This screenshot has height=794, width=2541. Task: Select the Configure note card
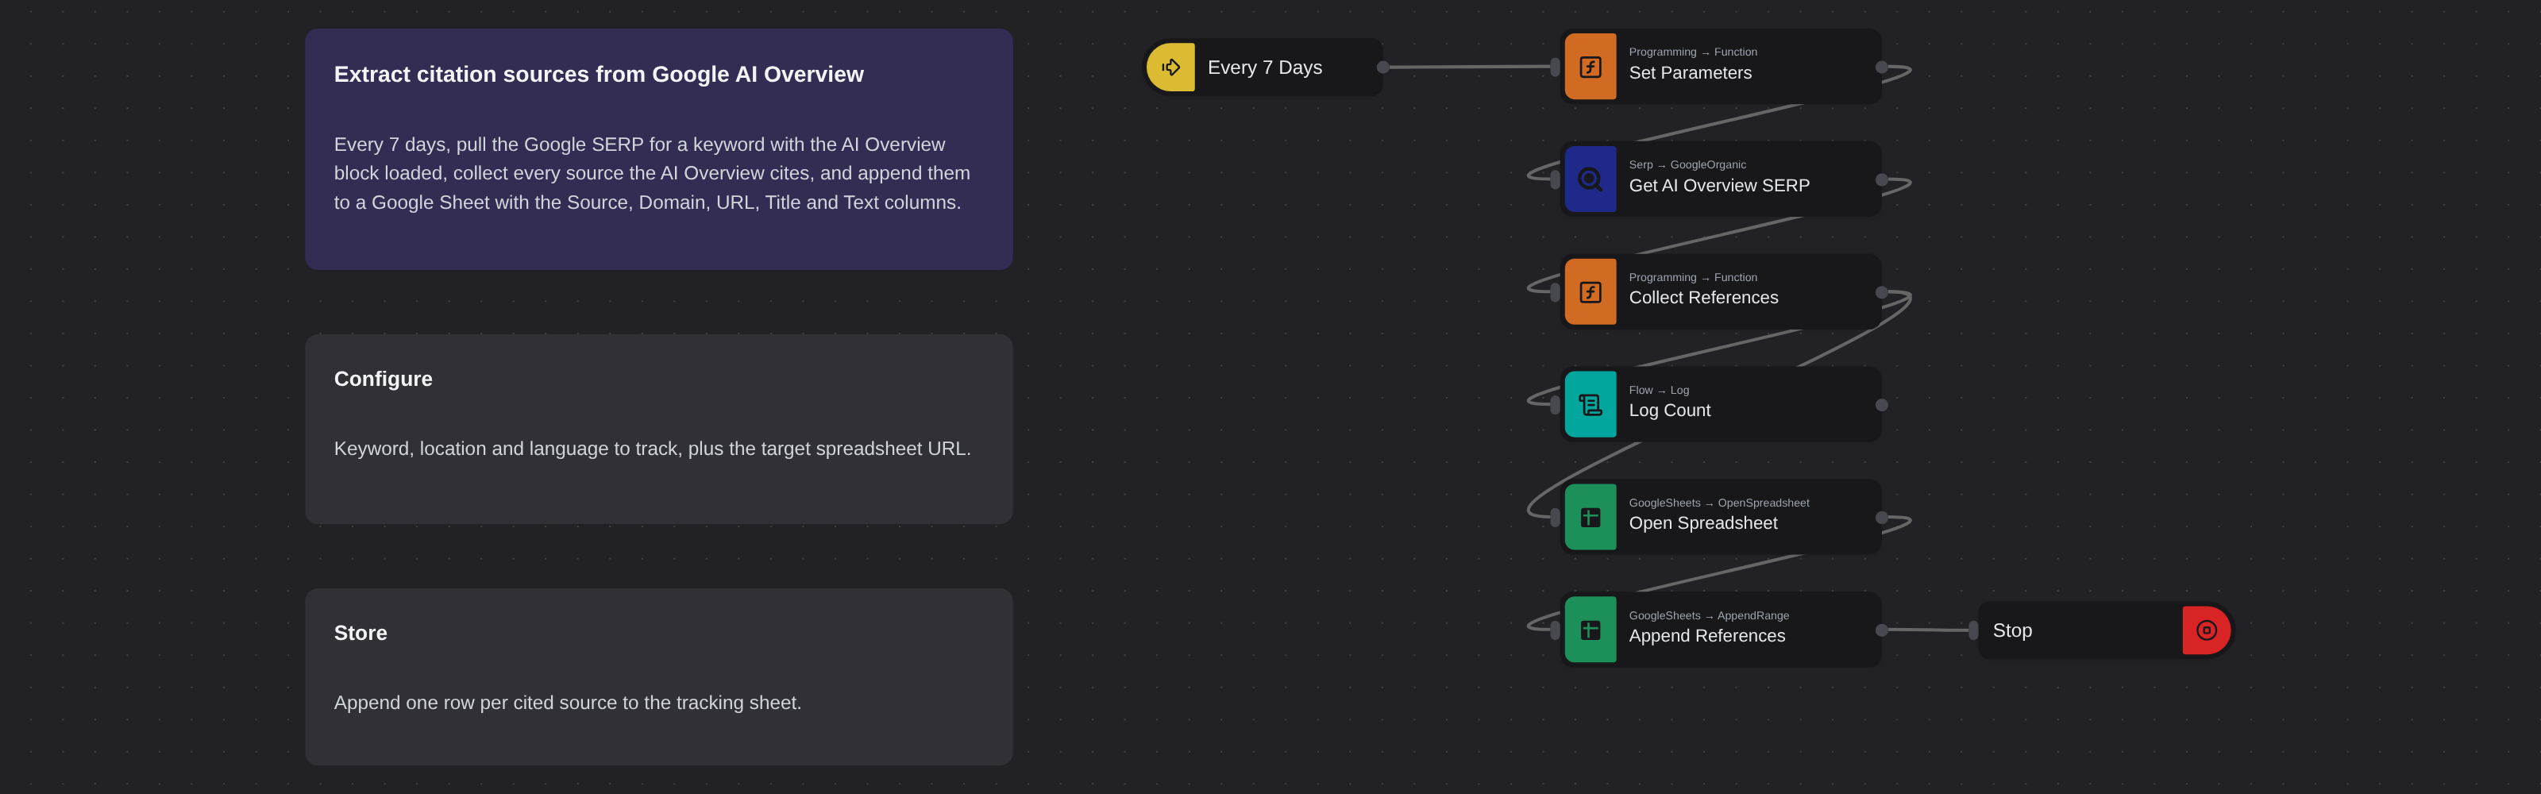click(x=658, y=429)
